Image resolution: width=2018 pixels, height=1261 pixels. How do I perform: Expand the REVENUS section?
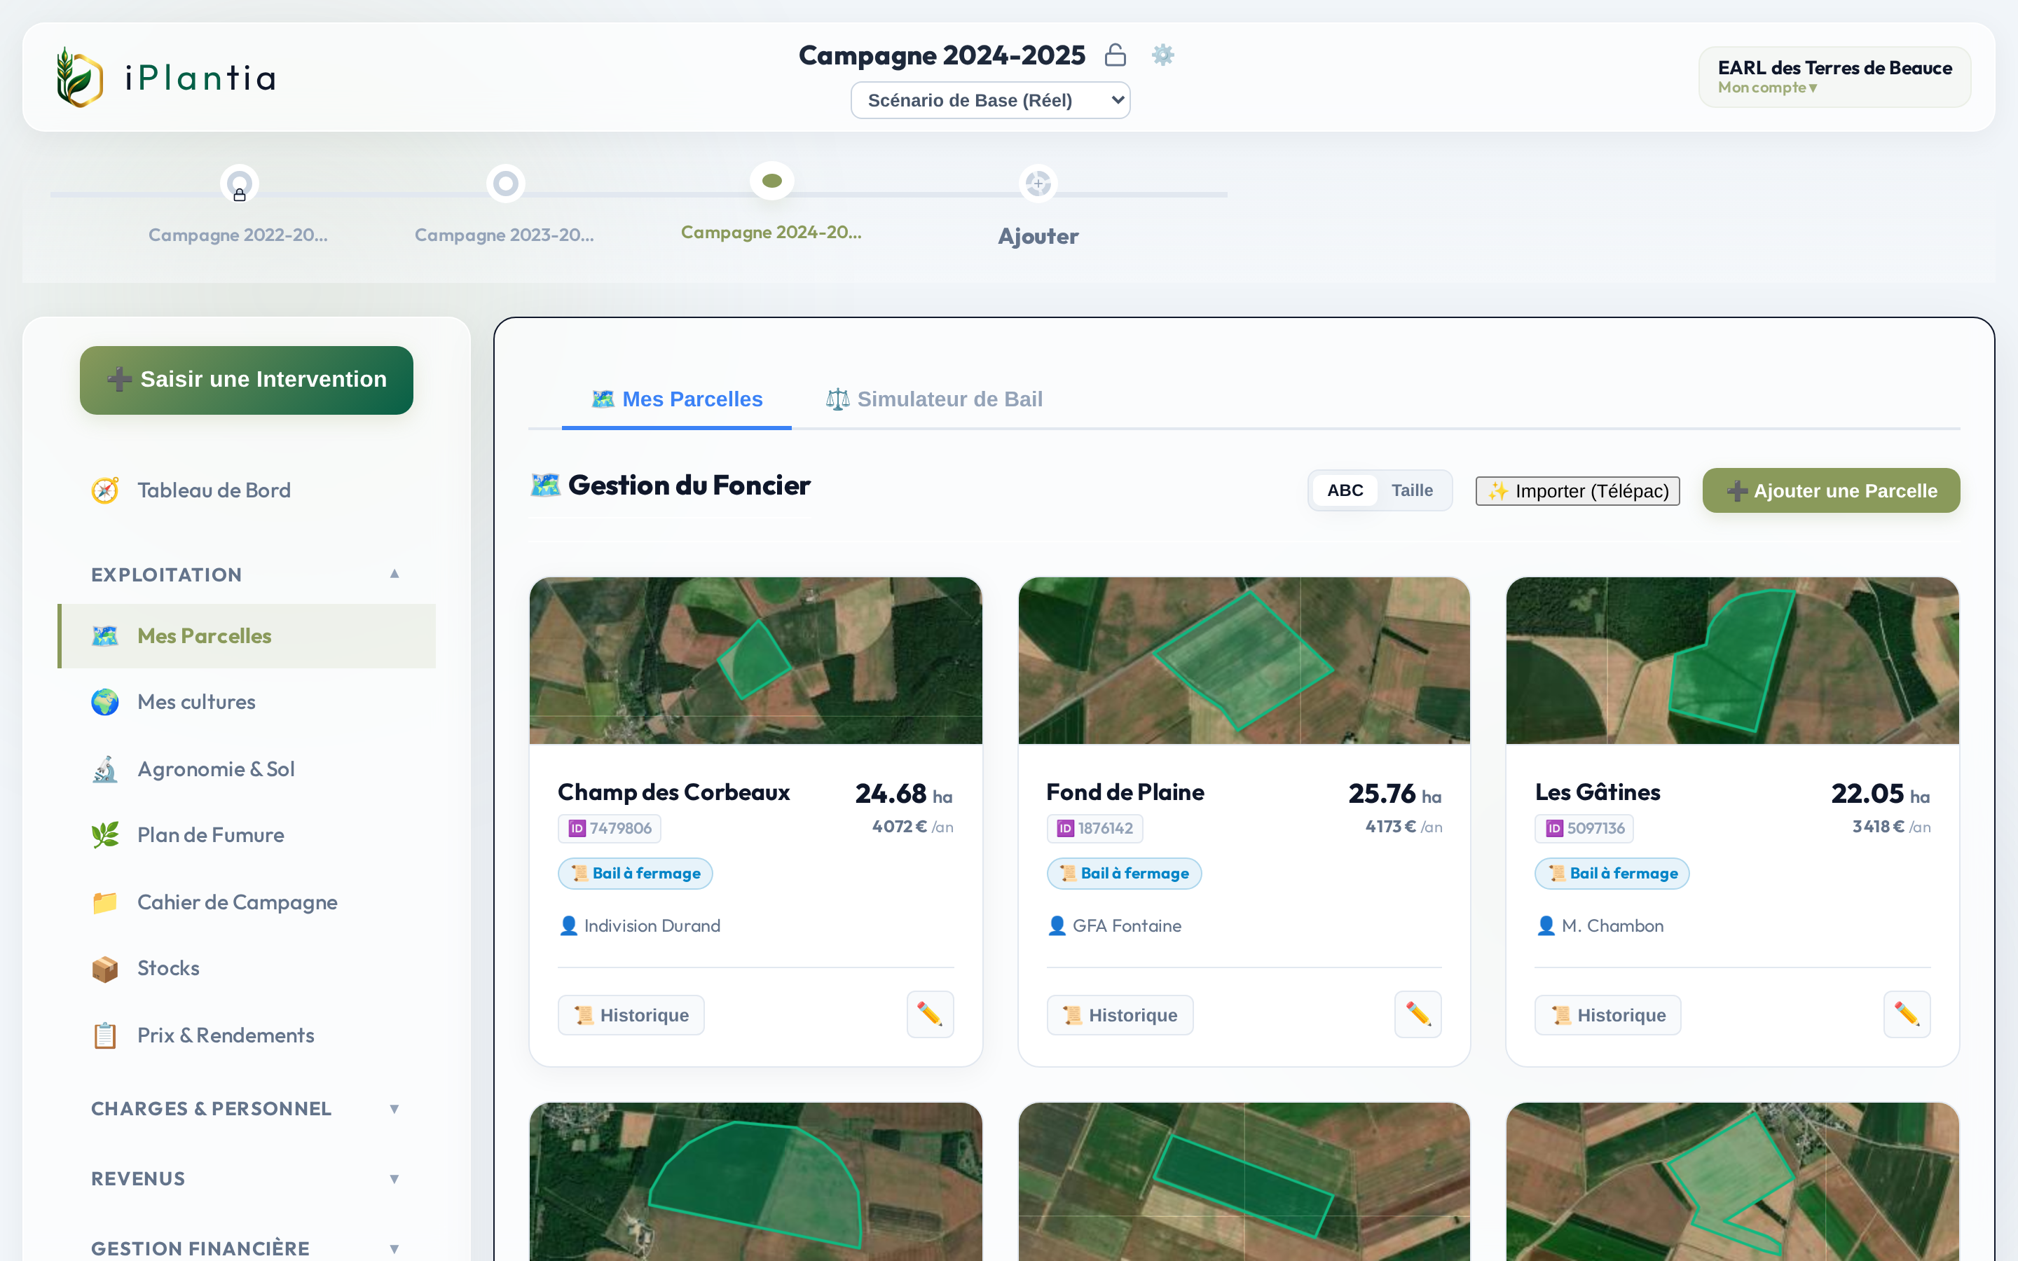(247, 1178)
